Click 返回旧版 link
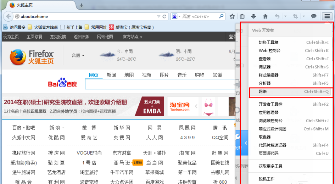335x184 pixels. coord(82,37)
